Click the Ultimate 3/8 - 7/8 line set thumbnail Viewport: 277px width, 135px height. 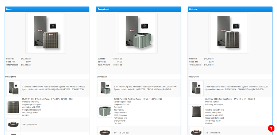click(196, 131)
